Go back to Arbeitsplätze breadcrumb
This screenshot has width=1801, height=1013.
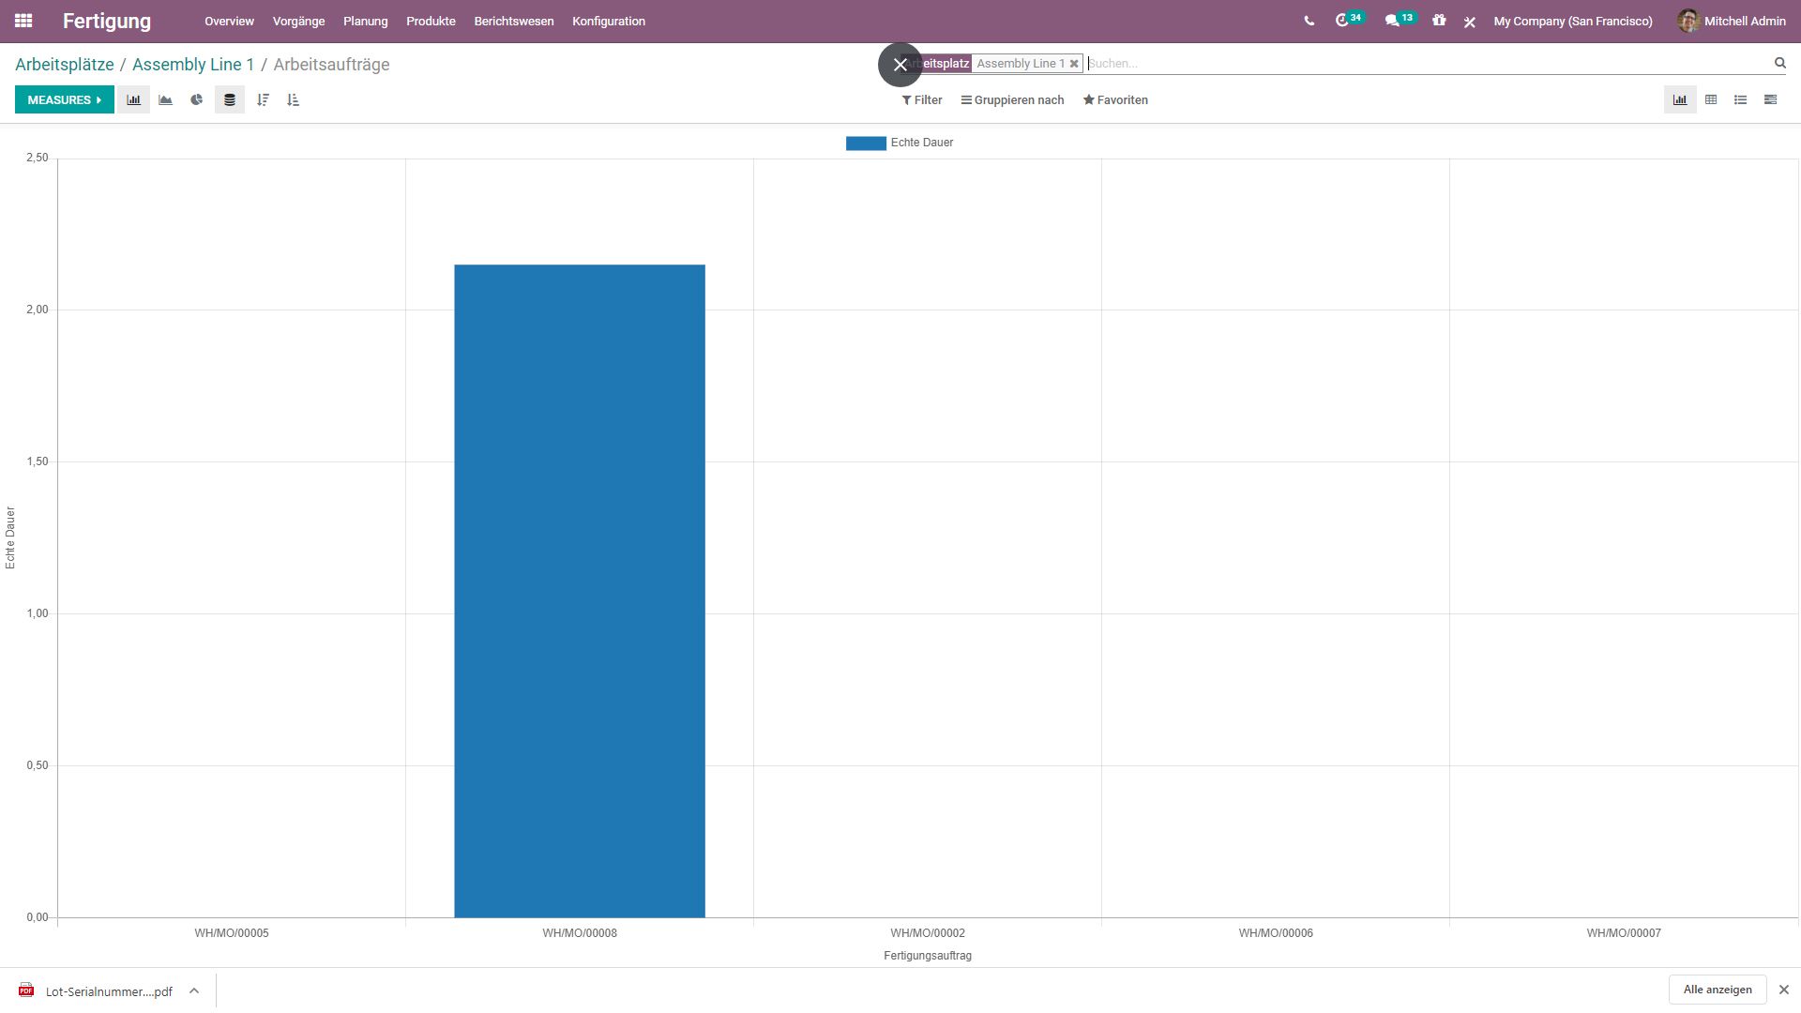[64, 65]
